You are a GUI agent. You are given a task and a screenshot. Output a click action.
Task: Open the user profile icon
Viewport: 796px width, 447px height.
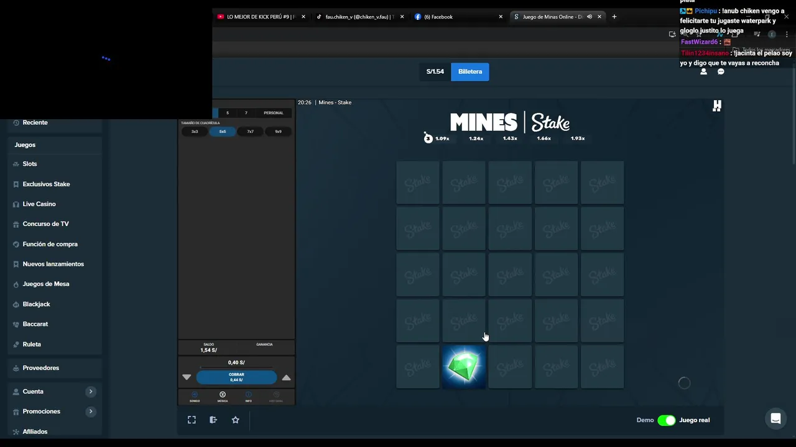(703, 71)
